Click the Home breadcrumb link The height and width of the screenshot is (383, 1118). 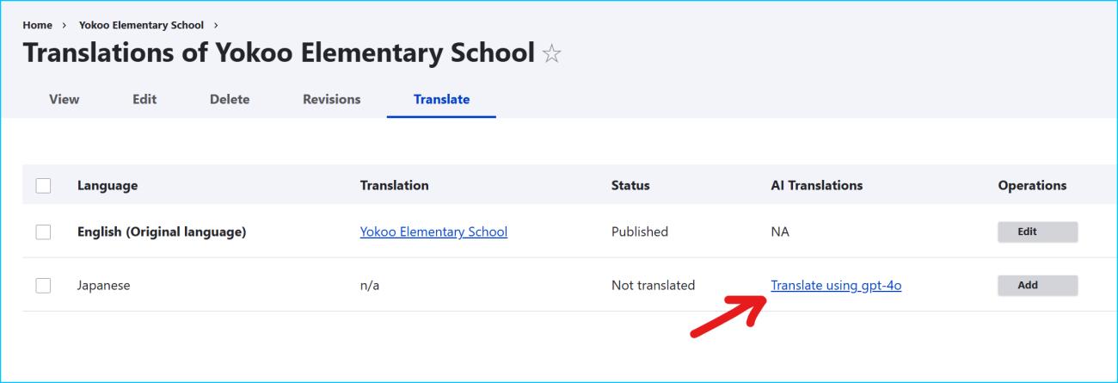pos(38,24)
